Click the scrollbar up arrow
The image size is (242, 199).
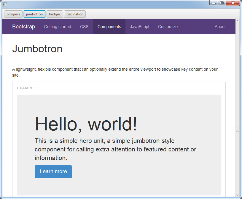click(237, 21)
